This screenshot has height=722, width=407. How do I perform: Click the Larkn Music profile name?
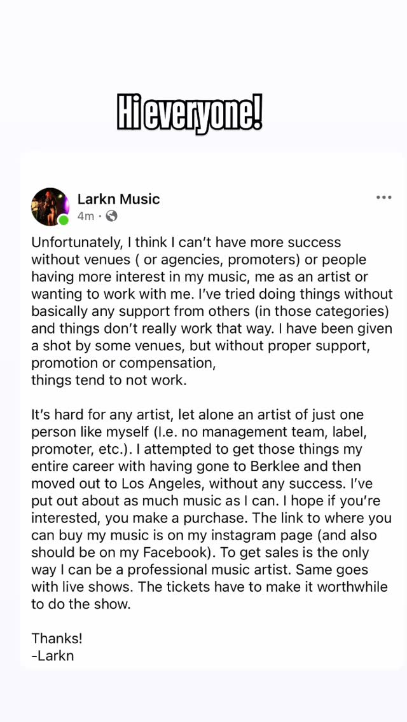[x=118, y=198]
